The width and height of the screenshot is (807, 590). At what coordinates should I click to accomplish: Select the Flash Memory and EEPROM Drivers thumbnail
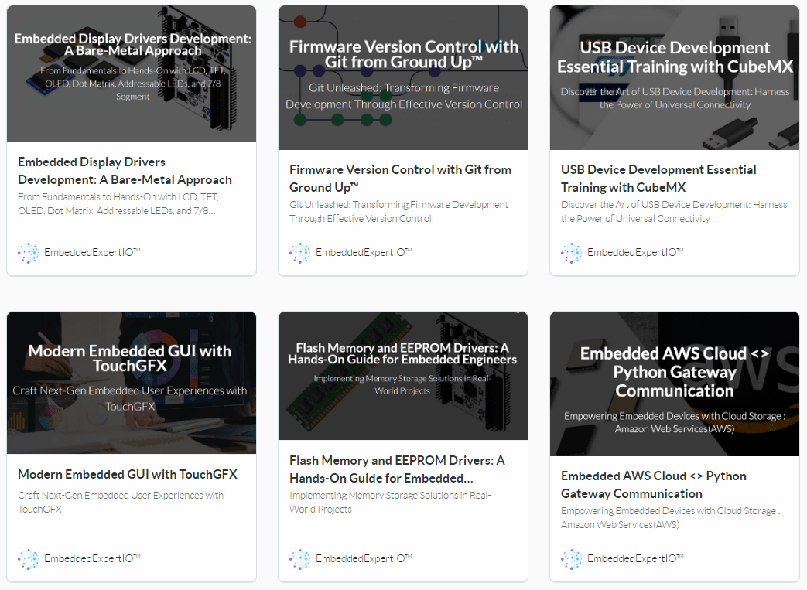[x=403, y=376]
